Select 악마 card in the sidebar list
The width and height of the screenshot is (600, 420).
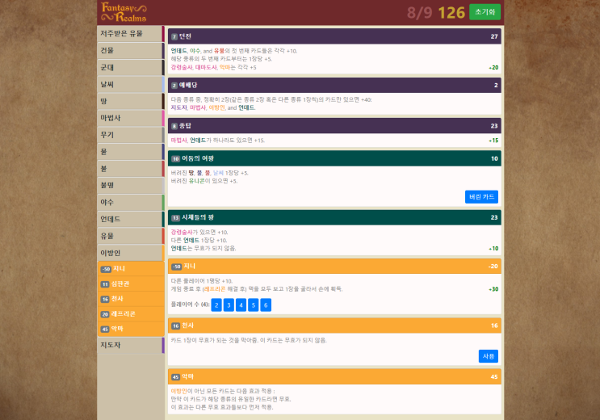point(131,329)
